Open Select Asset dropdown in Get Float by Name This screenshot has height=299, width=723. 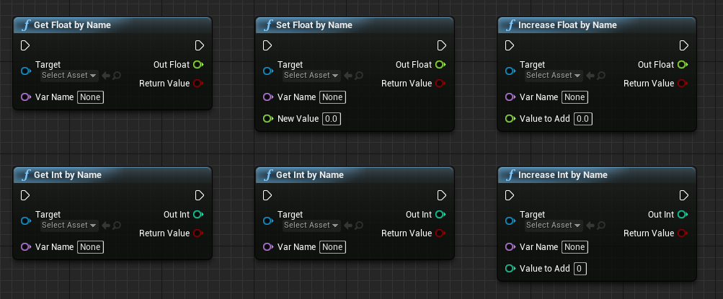[x=69, y=75]
